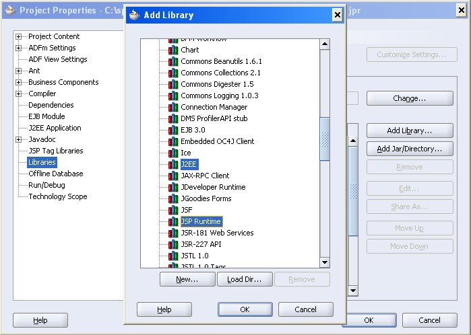
Task: Select the Chart library entry
Action: coord(190,50)
